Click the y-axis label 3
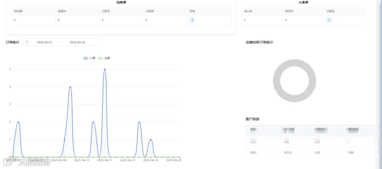Viewport: 382px width, 169px height. [x=10, y=104]
